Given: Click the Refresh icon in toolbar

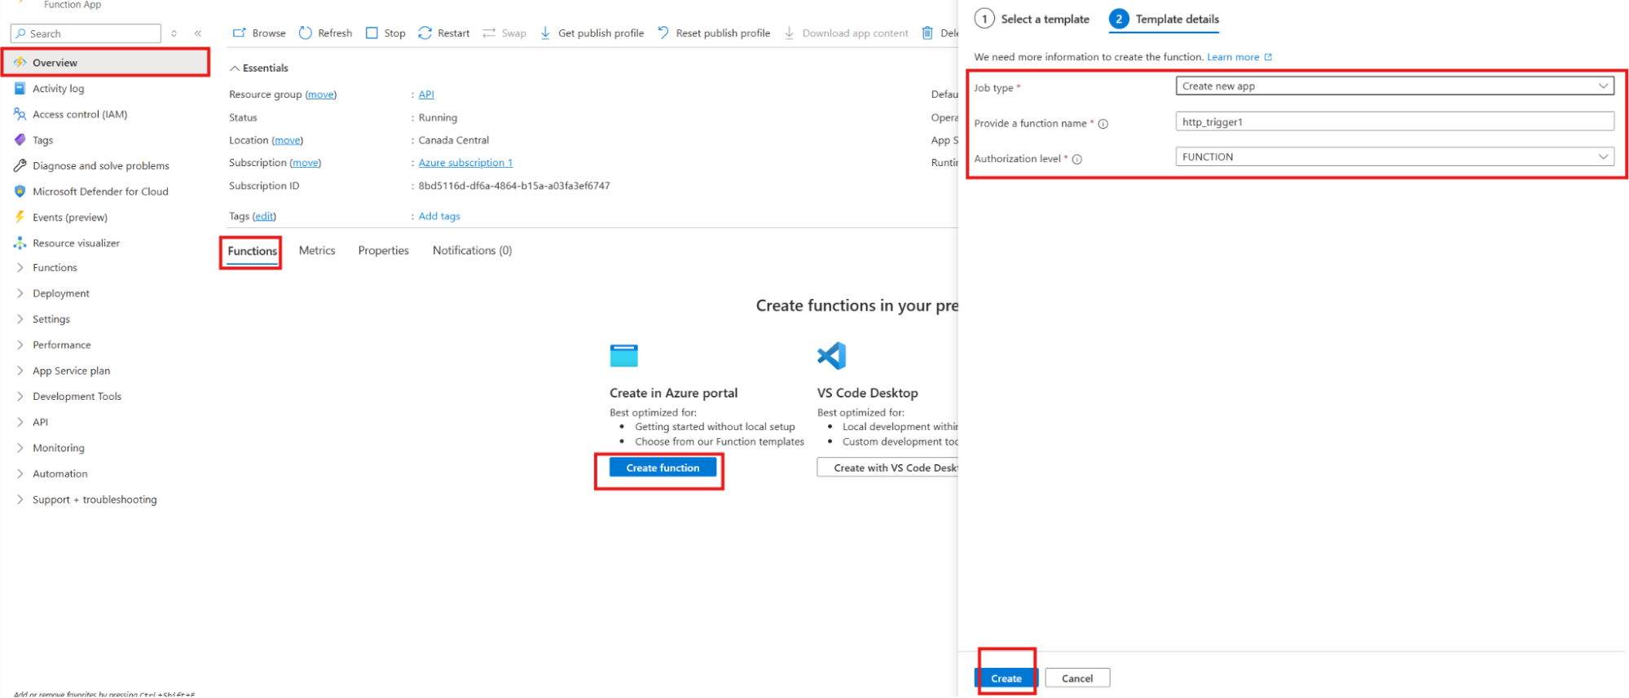Looking at the screenshot, I should point(306,33).
